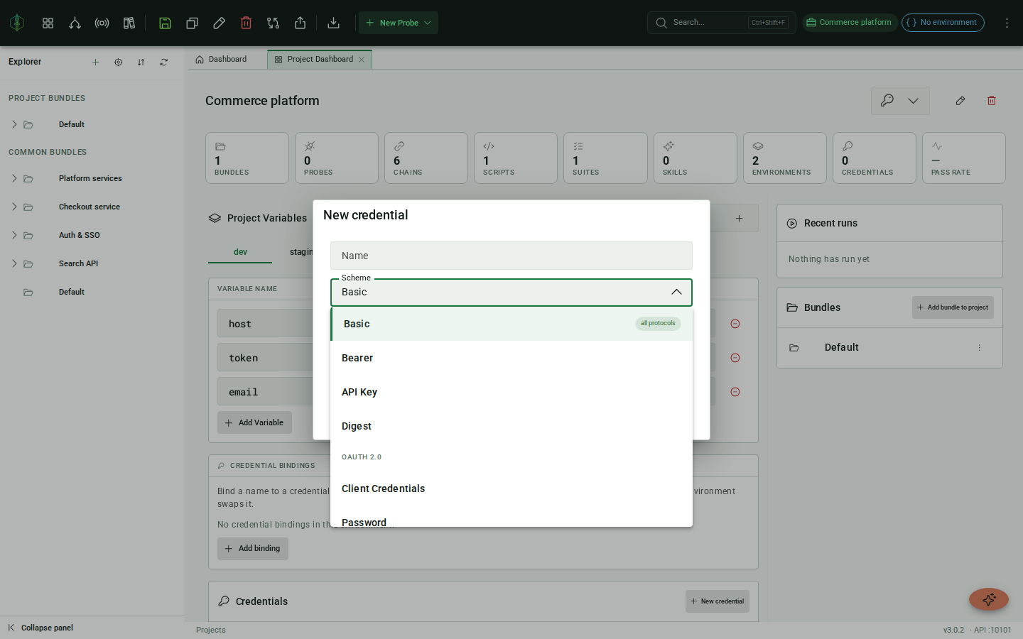This screenshot has height=639, width=1023.
Task: Click the Search box in top bar
Action: [721, 23]
